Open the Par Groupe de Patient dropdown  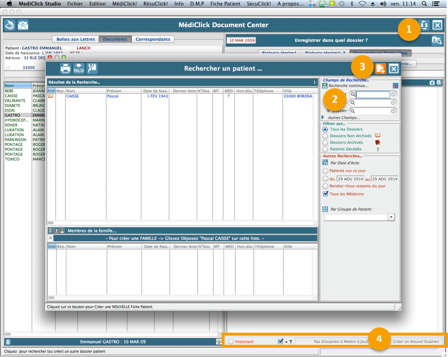(x=391, y=217)
